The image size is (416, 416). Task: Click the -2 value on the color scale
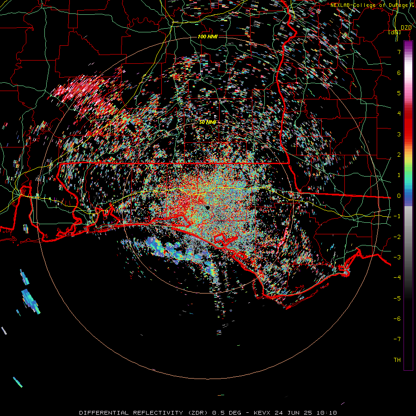397,237
